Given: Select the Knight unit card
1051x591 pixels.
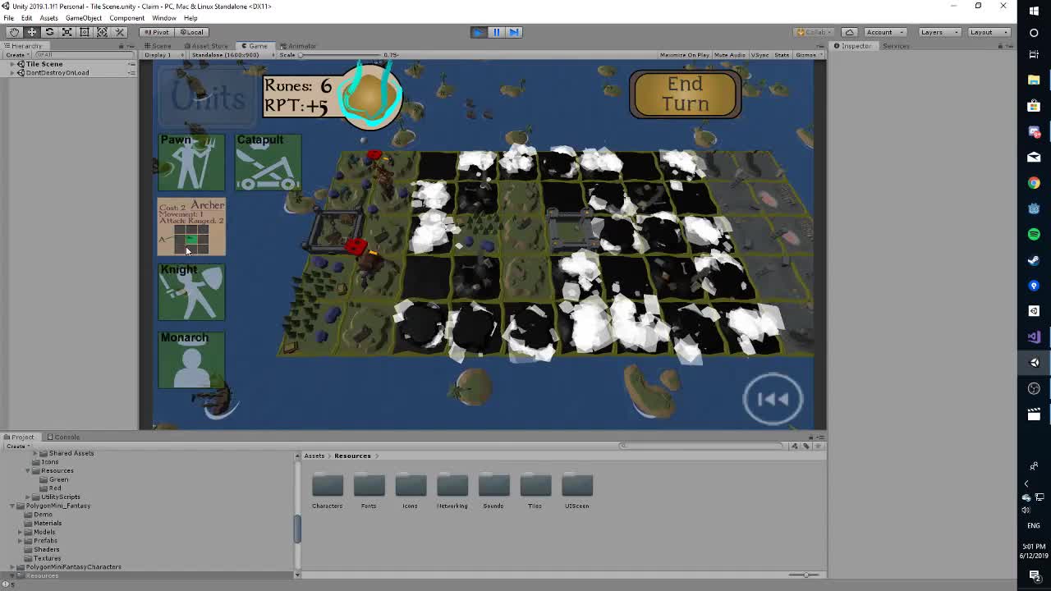Looking at the screenshot, I should click(x=191, y=292).
